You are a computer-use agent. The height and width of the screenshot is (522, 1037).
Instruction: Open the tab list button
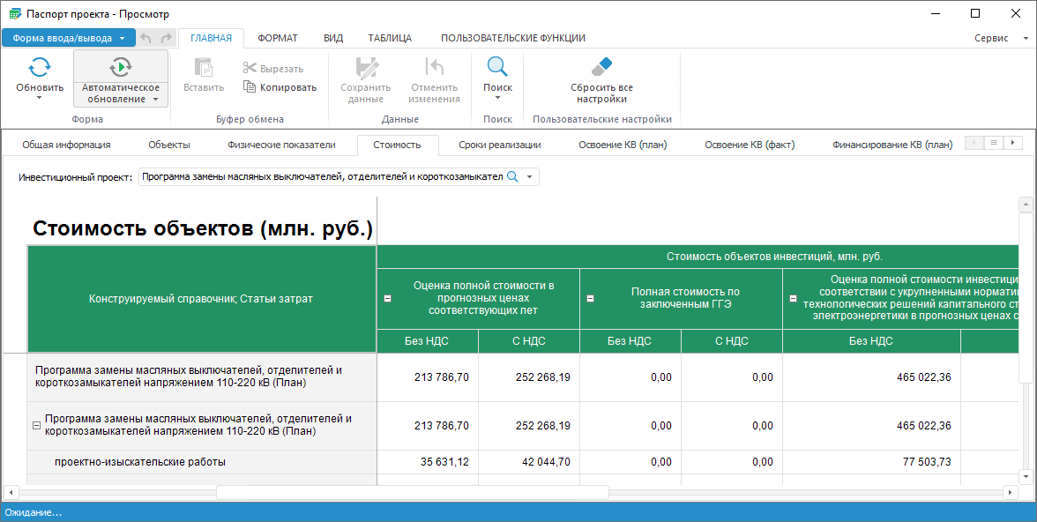993,143
